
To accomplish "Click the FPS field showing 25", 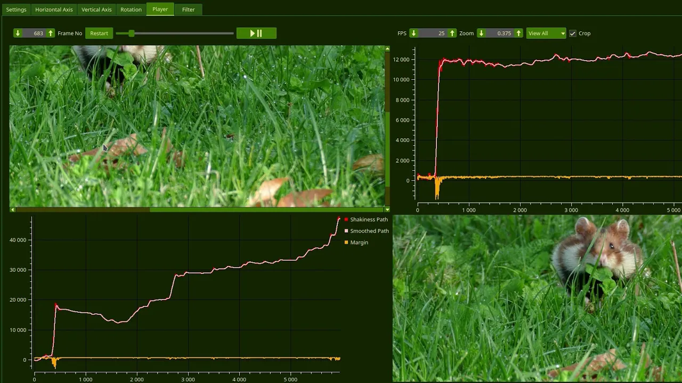I will click(x=433, y=33).
